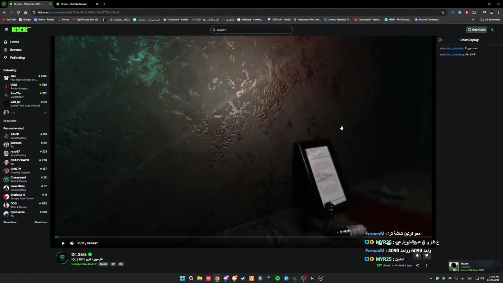The height and width of the screenshot is (283, 503).
Task: Play the paused VOD
Action: 63,243
